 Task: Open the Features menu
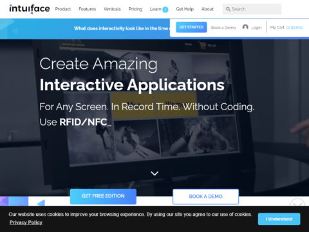tap(87, 9)
